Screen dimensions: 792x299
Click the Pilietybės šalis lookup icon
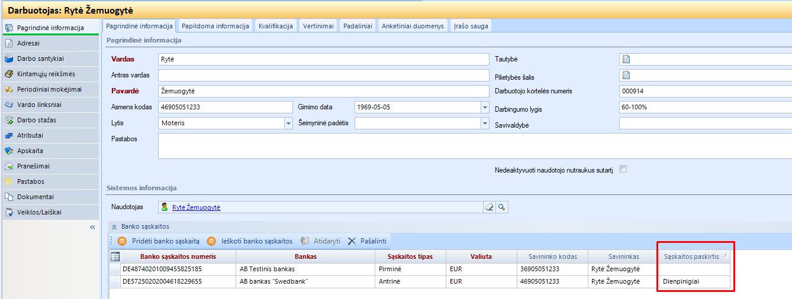click(x=626, y=75)
